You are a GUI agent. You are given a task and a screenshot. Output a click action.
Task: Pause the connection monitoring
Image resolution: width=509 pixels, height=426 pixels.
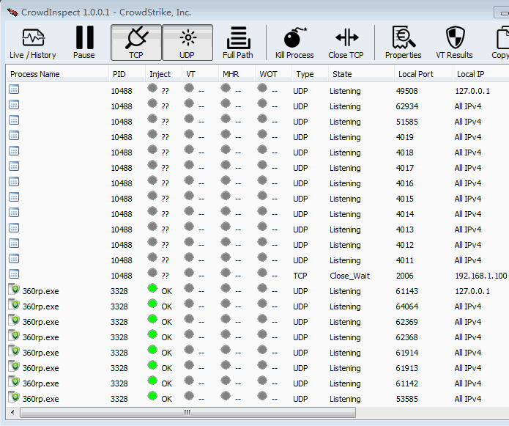tap(84, 43)
